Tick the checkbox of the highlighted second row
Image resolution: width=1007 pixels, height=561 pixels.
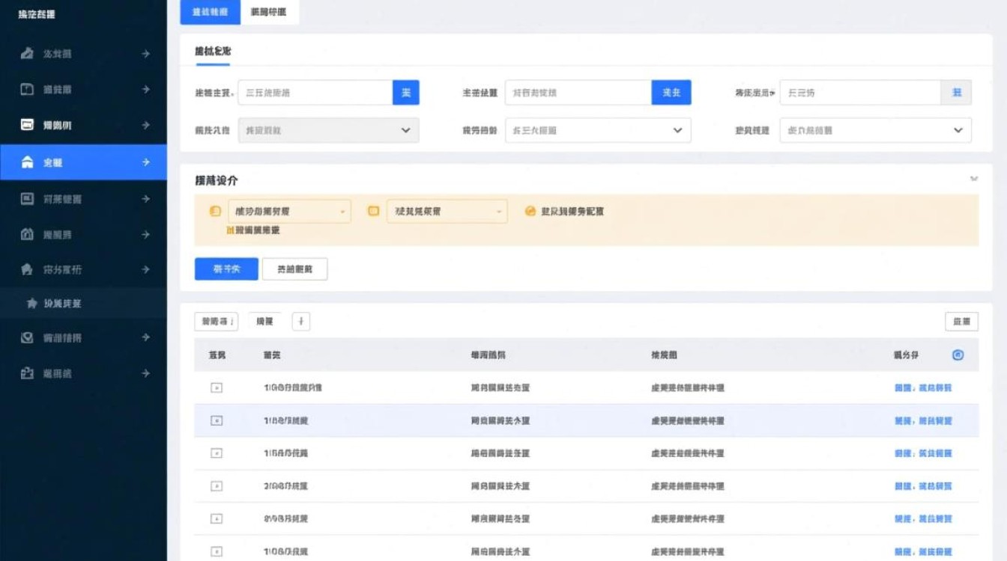pyautogui.click(x=215, y=420)
